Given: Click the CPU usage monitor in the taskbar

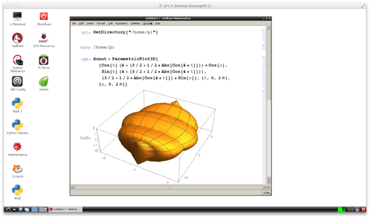Looking at the screenshot, I should click(342, 209).
